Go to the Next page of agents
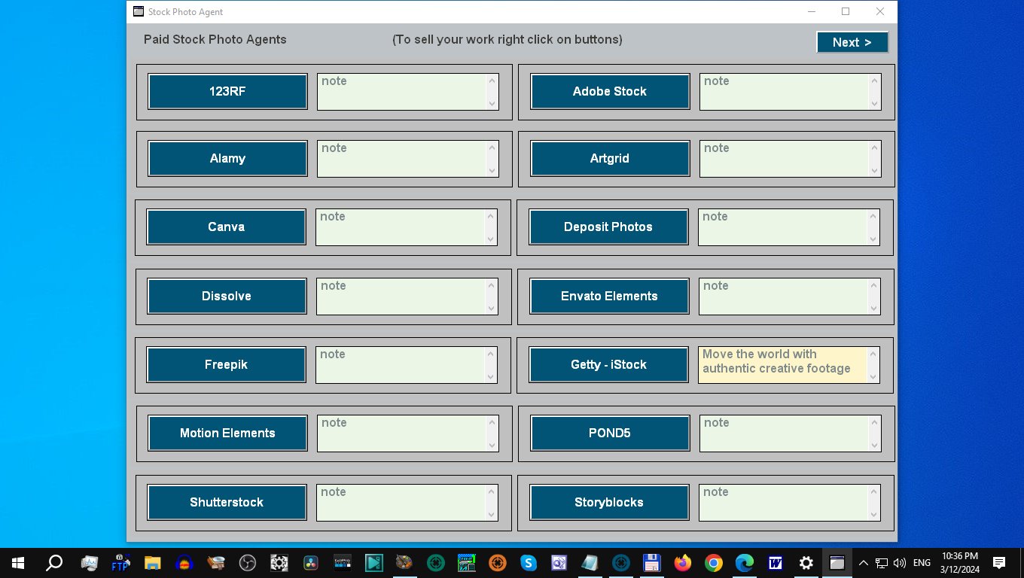Image resolution: width=1024 pixels, height=578 pixels. pyautogui.click(x=852, y=42)
